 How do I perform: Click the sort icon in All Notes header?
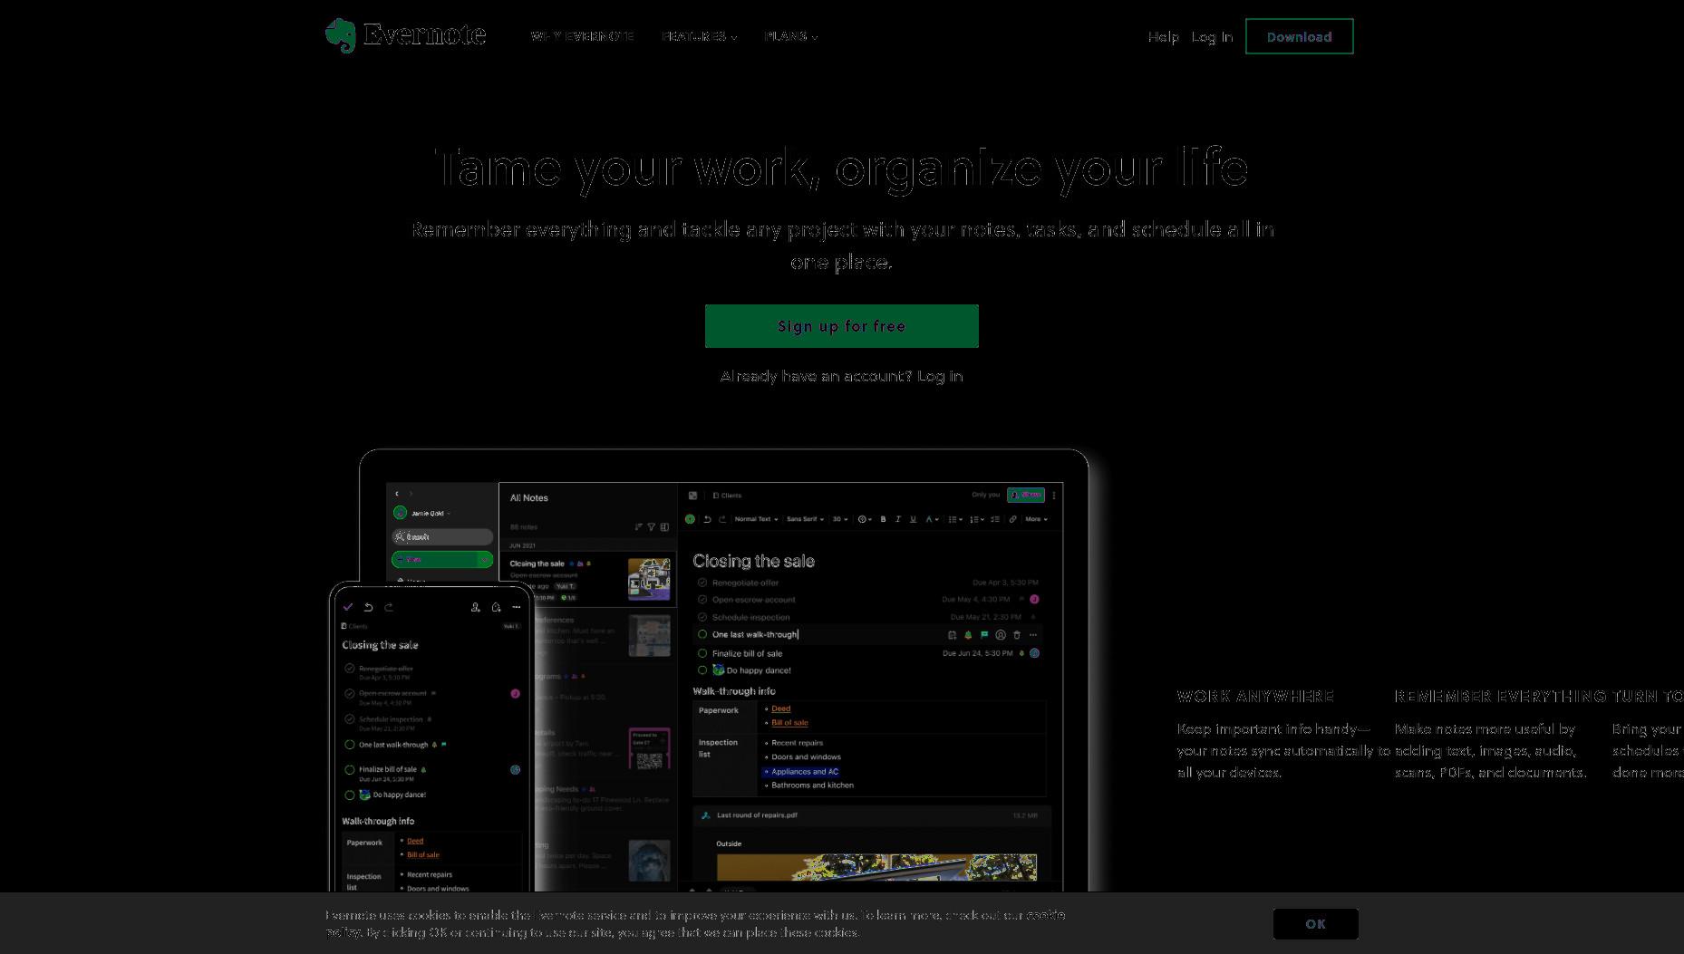(x=639, y=526)
